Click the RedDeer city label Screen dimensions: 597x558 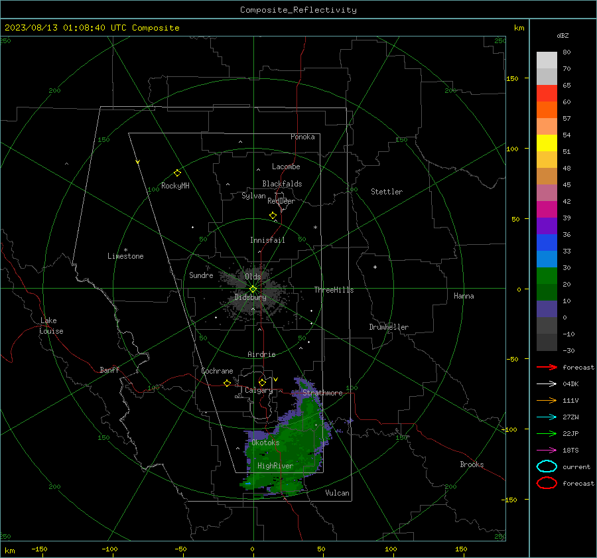[281, 201]
